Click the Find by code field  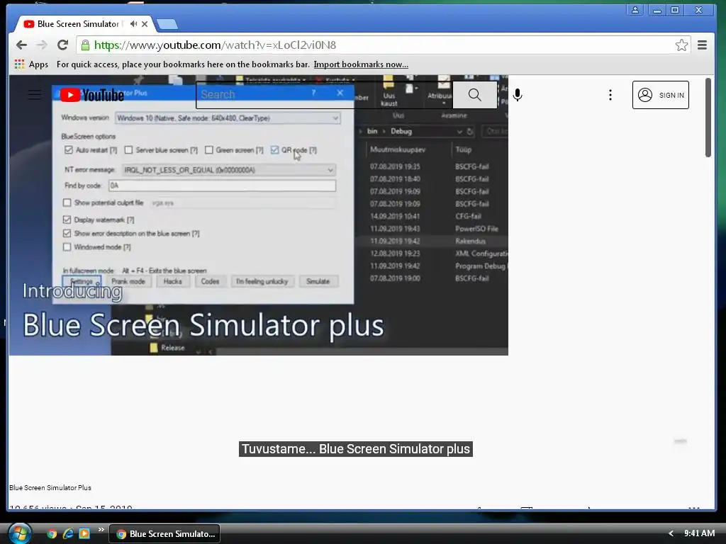(222, 186)
